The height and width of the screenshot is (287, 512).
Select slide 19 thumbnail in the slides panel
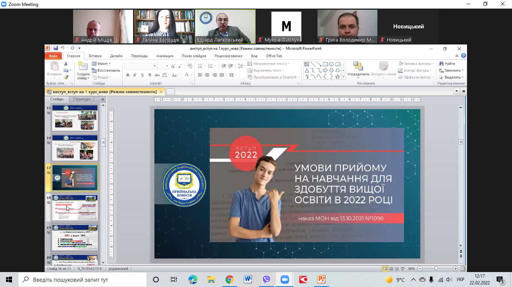75,237
